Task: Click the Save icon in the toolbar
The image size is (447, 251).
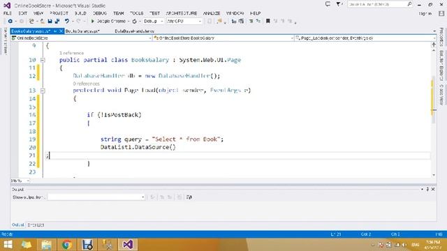Action: [x=50, y=22]
